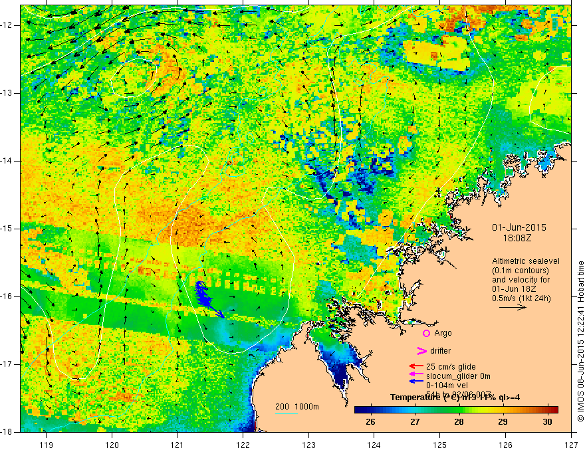This screenshot has width=585, height=452.
Task: Click the longitude axis label 121
Action: (x=177, y=445)
